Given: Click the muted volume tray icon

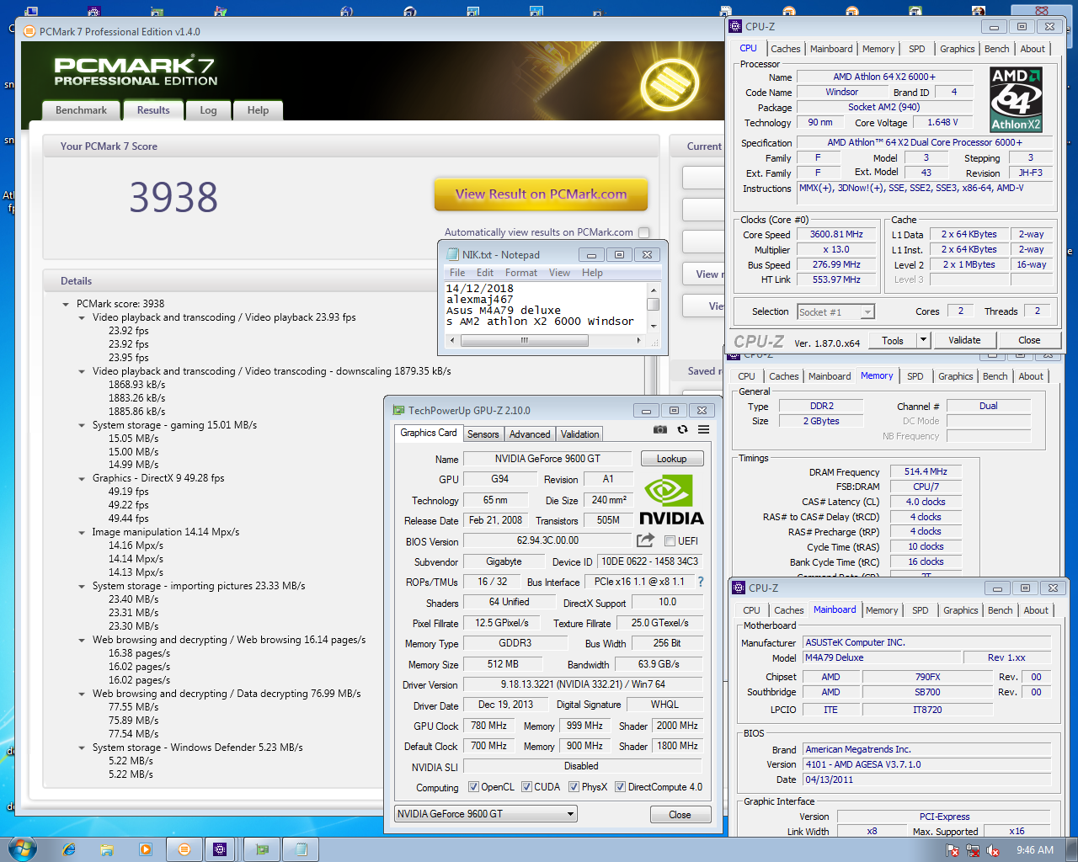Looking at the screenshot, I should click(x=993, y=850).
